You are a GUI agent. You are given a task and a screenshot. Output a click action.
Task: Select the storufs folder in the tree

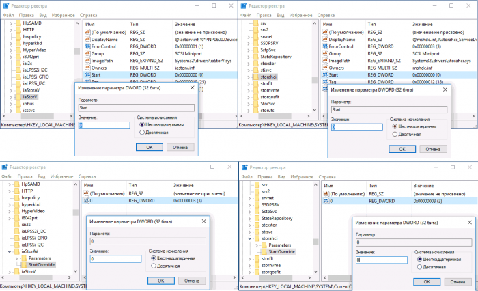tap(268, 110)
